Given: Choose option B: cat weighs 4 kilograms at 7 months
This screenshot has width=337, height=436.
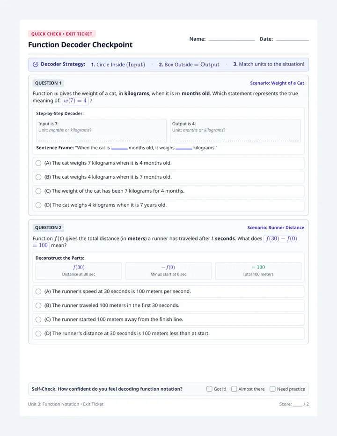Looking at the screenshot, I should (168, 177).
